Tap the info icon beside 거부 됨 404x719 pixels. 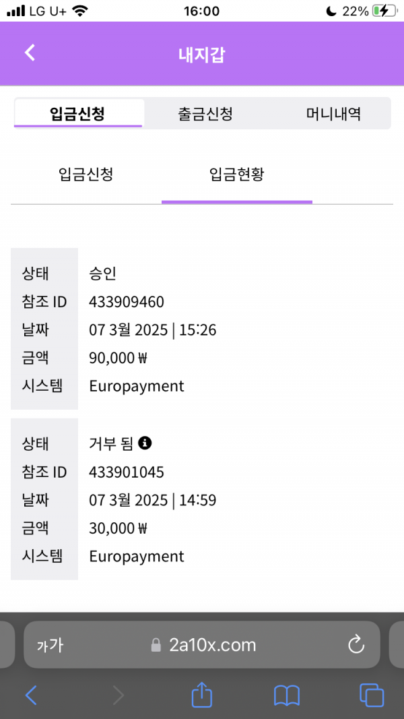click(145, 443)
